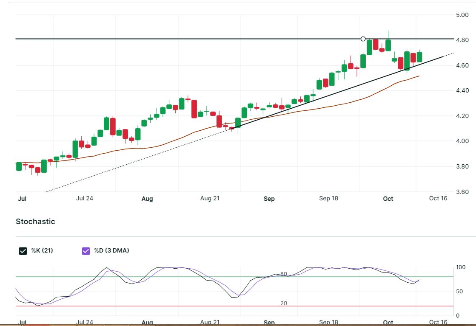Click the 4.20 price axis label
476x326 pixels.
pos(462,116)
